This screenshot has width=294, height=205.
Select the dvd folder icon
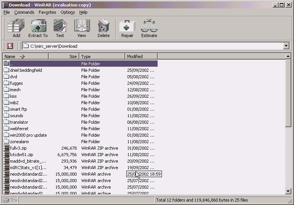7,76
